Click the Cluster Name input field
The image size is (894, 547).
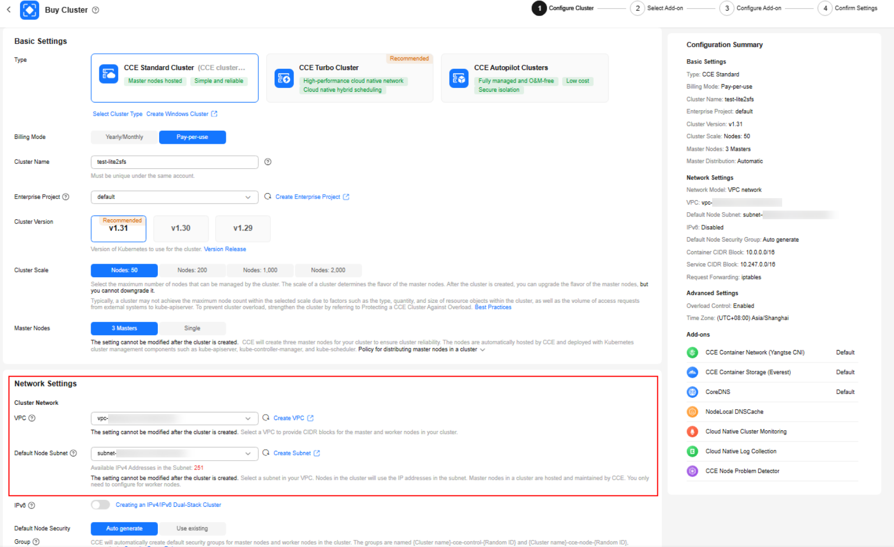coord(174,162)
